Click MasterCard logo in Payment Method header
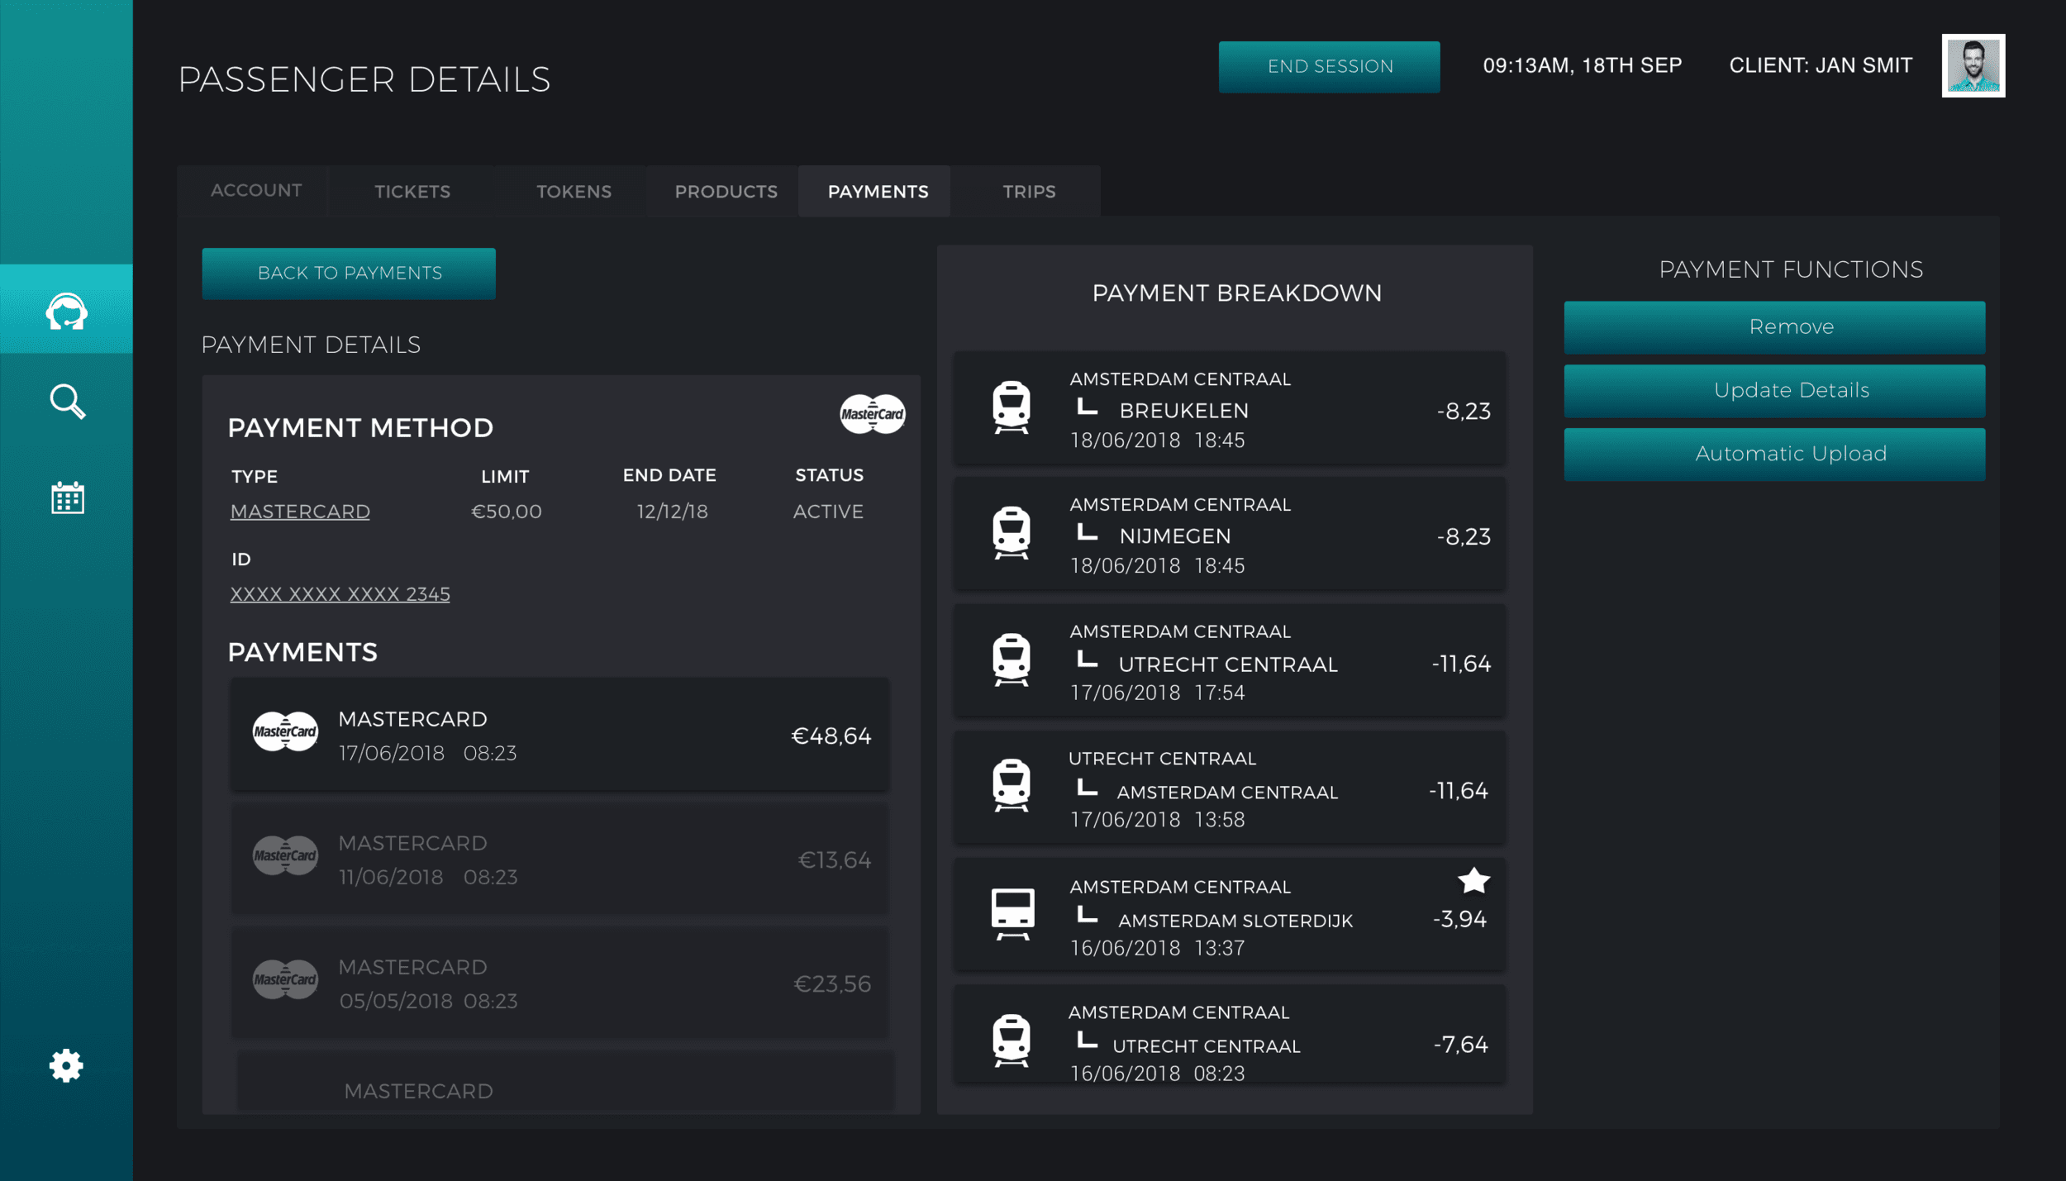The image size is (2066, 1181). (x=872, y=413)
